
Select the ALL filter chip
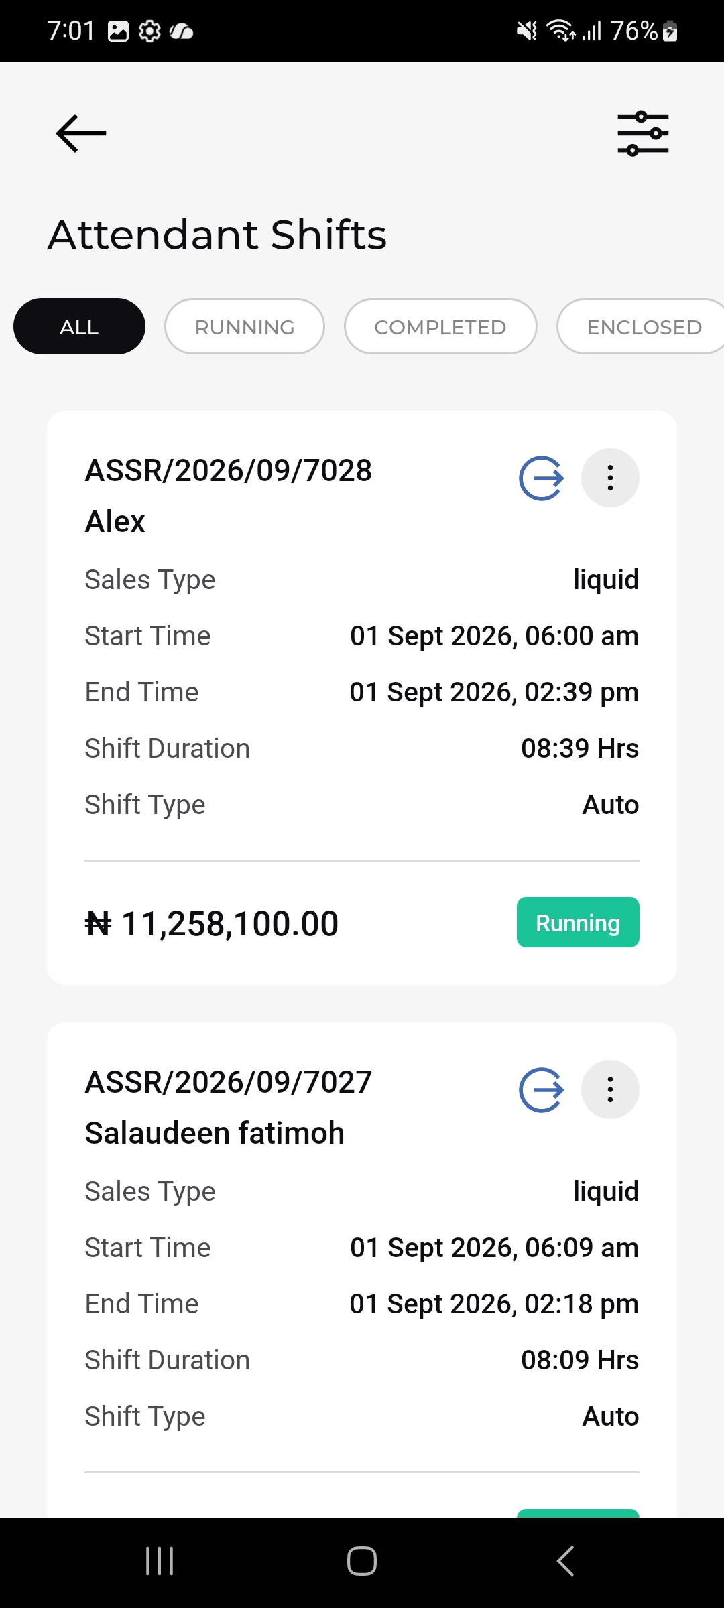click(x=79, y=326)
